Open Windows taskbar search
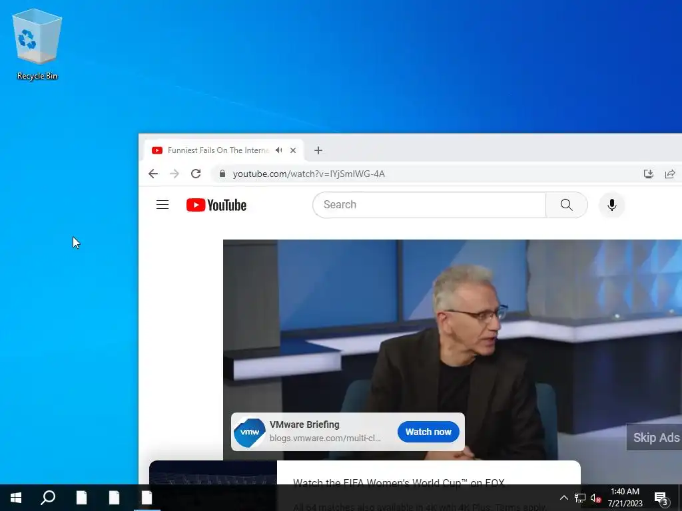682x511 pixels. click(x=48, y=498)
